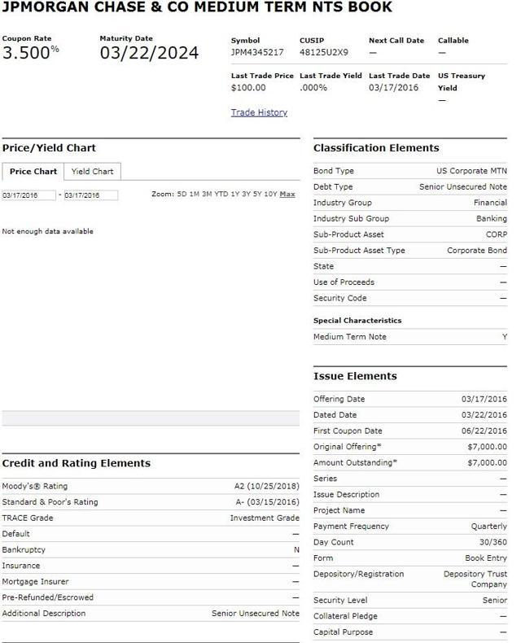Set chart zoom to 3Y
Image resolution: width=521 pixels, height=643 pixels.
(x=246, y=194)
